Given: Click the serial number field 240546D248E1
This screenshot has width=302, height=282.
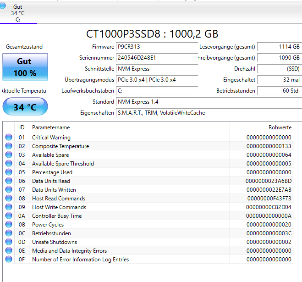Looking at the screenshot, I should coord(157,58).
